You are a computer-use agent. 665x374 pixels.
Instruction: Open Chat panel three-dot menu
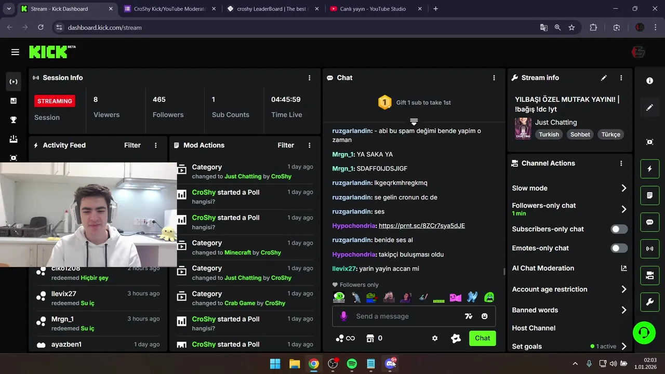point(494,78)
